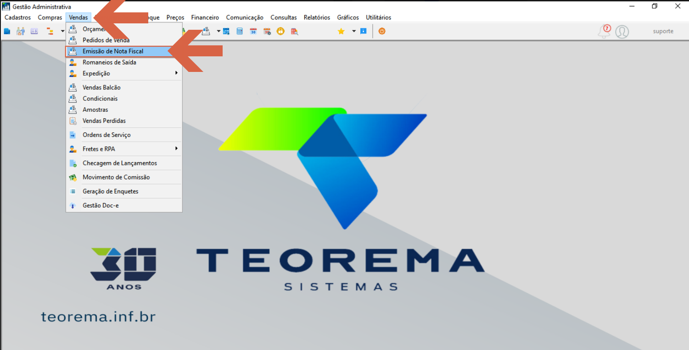
Task: Click the Vendas Perdidas clipboard icon
Action: coord(73,121)
